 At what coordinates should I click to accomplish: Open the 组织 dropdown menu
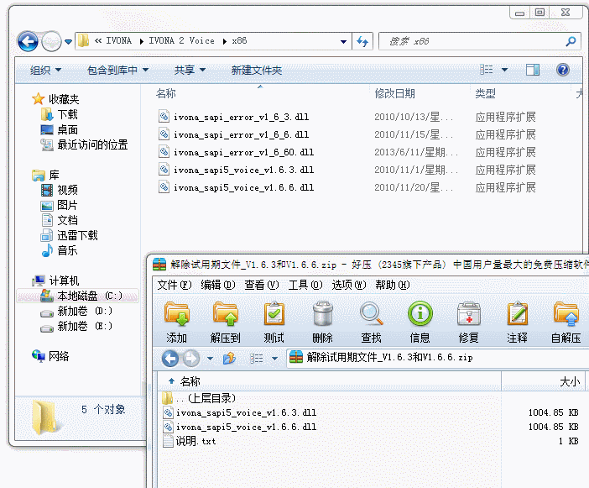tap(45, 70)
